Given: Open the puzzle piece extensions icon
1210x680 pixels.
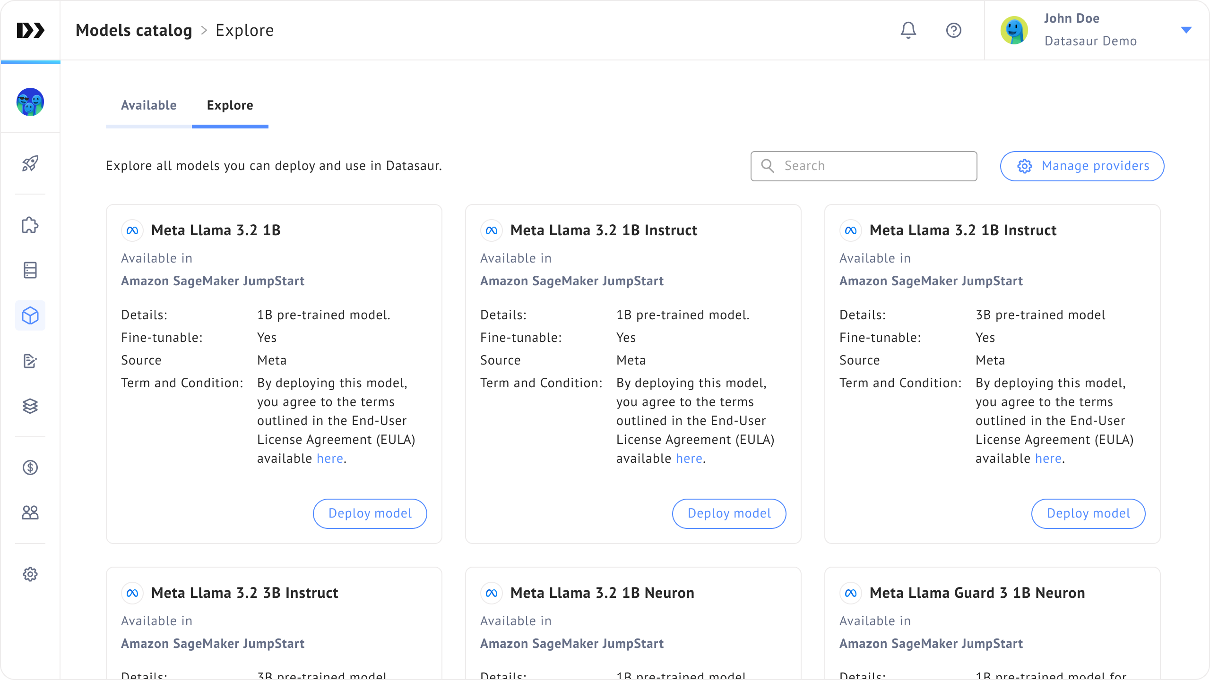Looking at the screenshot, I should tap(30, 225).
